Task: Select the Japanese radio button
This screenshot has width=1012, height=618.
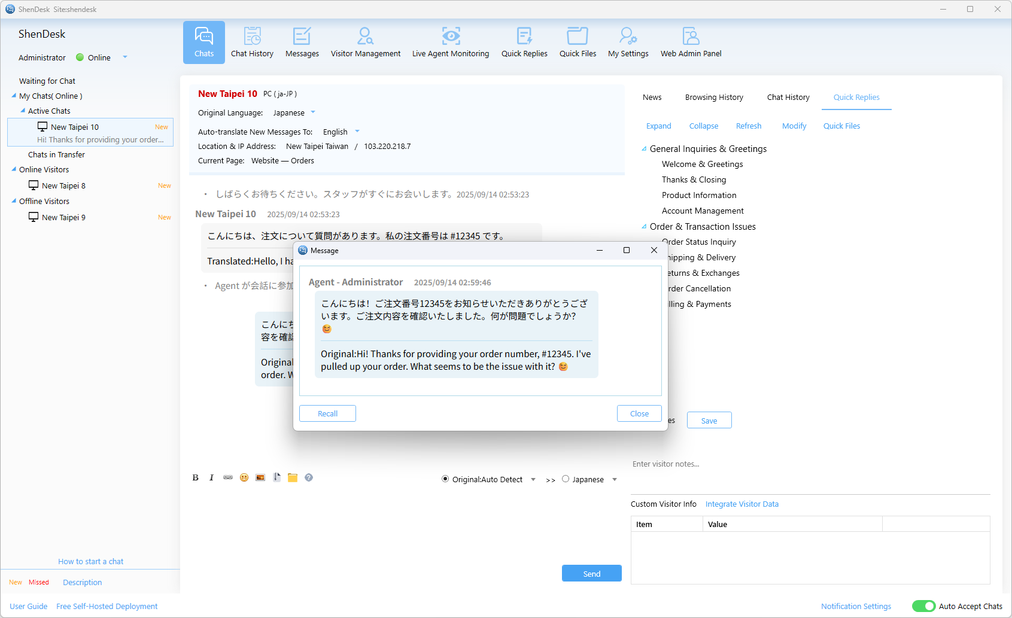Action: point(566,479)
